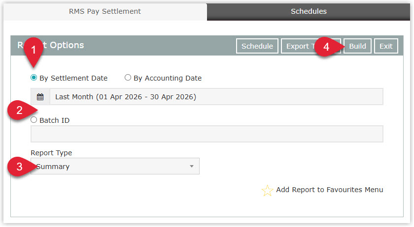Open the Schedules tab
Viewport: 414px width, 227px height.
click(309, 11)
